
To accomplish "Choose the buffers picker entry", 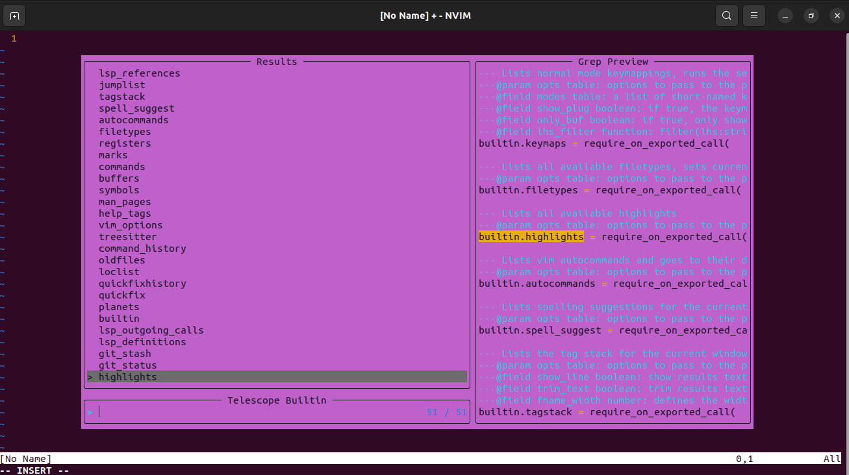I will (119, 178).
